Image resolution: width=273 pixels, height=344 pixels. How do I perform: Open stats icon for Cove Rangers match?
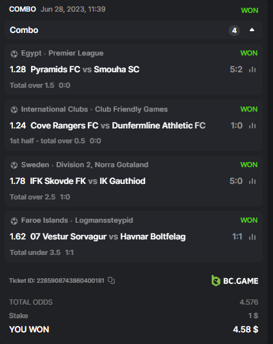(x=252, y=126)
